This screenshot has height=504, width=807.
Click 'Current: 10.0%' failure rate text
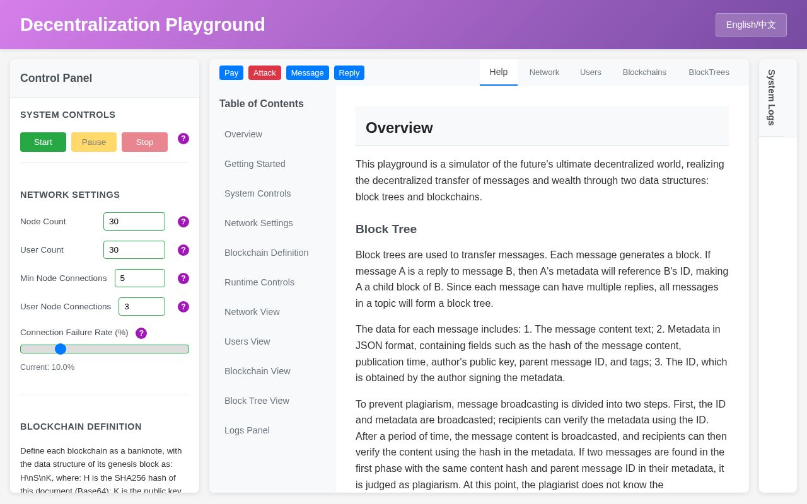(47, 367)
